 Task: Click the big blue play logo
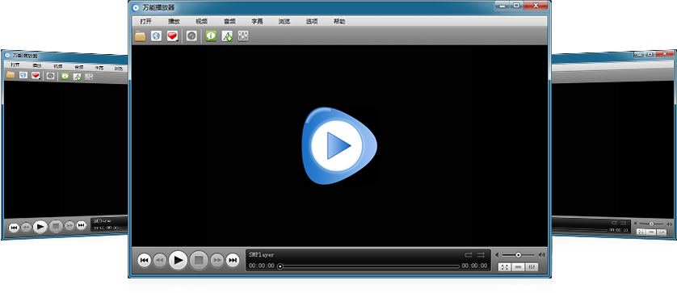click(338, 146)
